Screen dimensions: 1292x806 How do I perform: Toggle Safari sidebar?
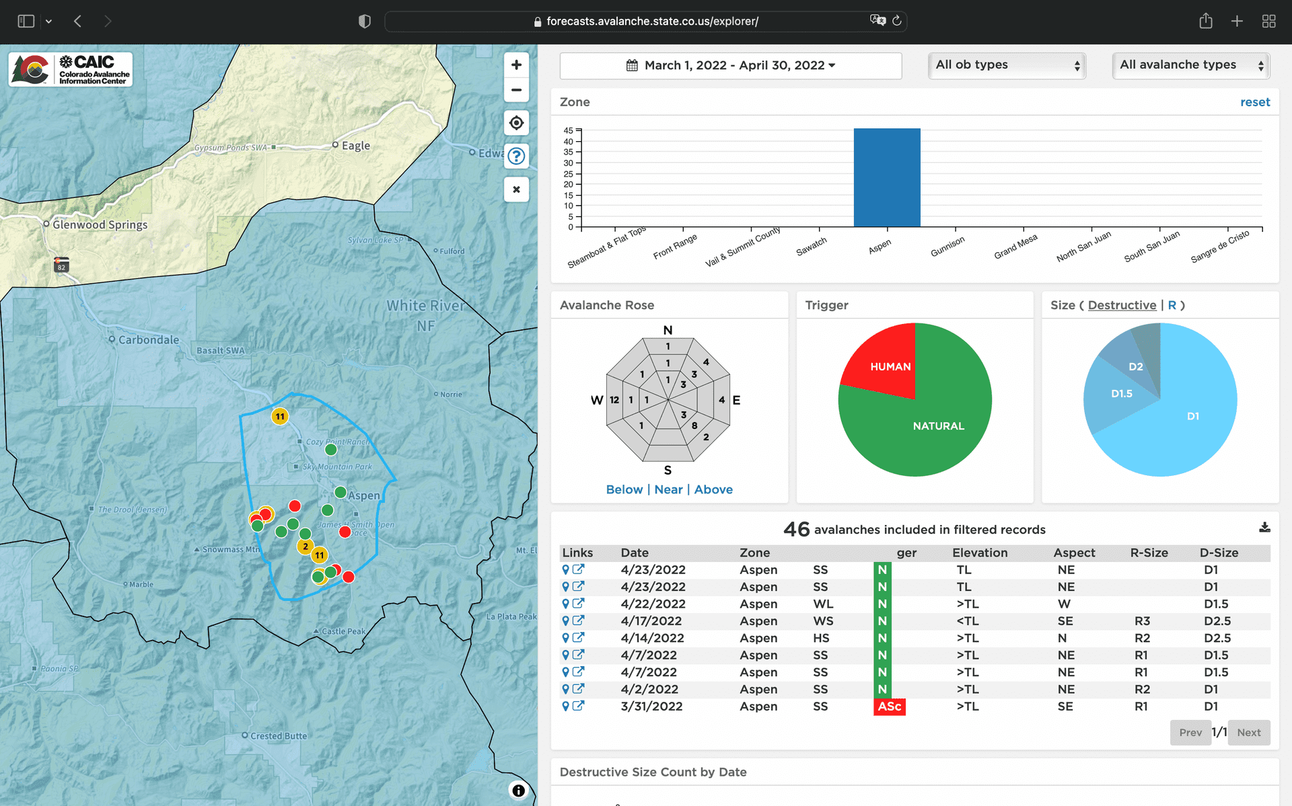[26, 22]
